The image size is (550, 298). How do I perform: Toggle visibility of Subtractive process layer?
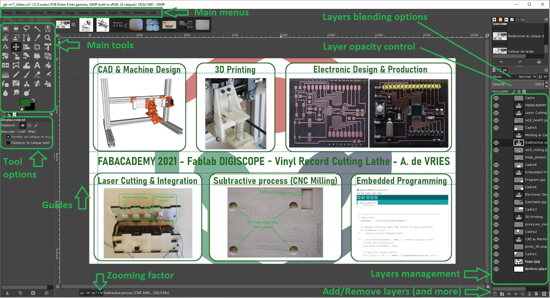pos(496,143)
